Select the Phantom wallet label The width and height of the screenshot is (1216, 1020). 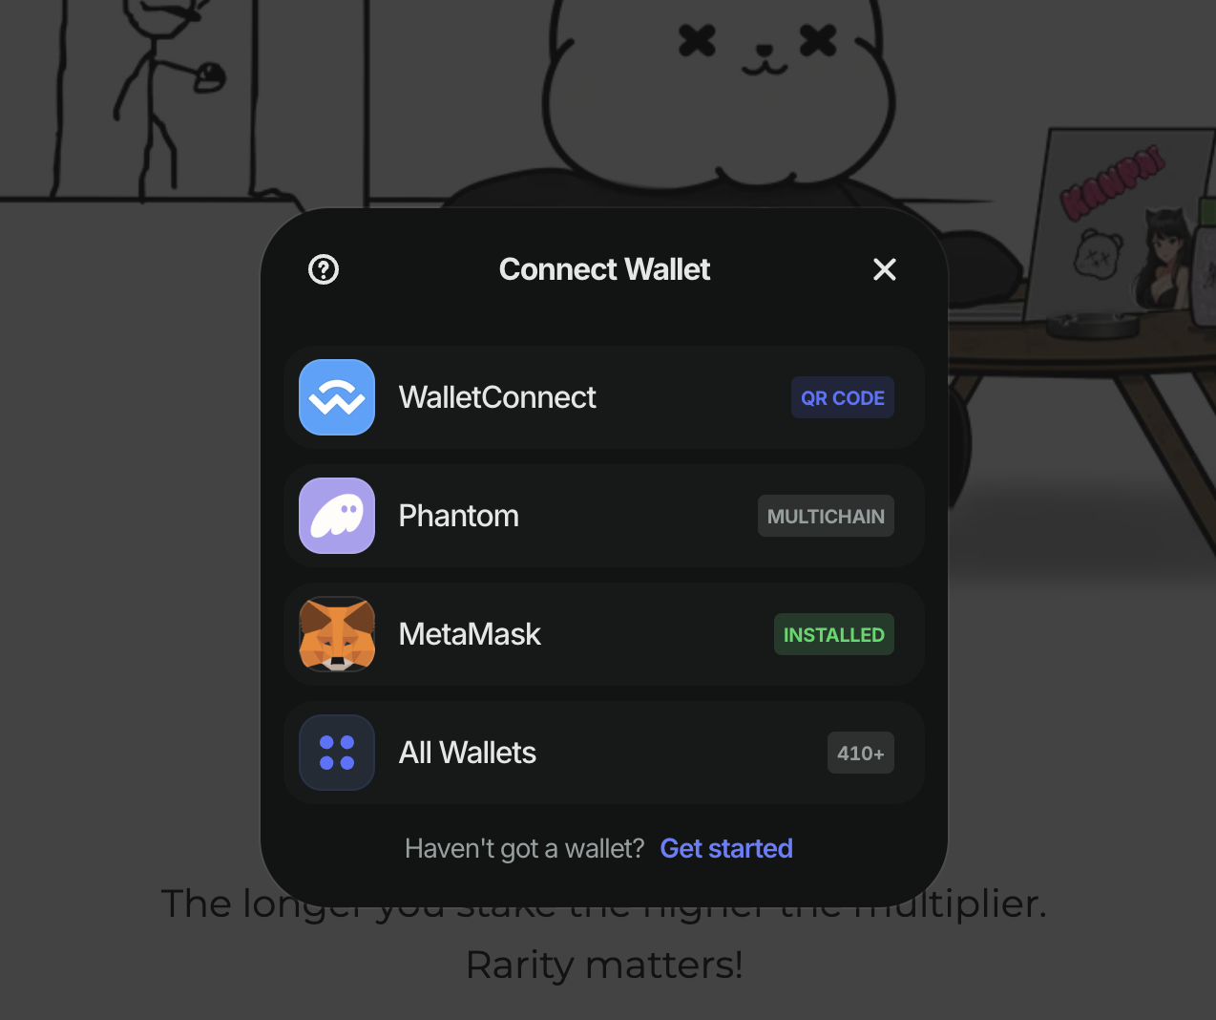pos(459,516)
